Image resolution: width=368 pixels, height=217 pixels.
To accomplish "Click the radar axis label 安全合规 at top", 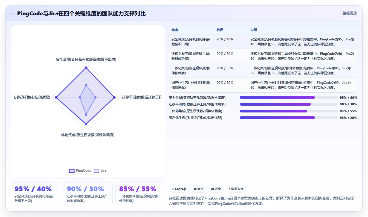I will click(86, 59).
